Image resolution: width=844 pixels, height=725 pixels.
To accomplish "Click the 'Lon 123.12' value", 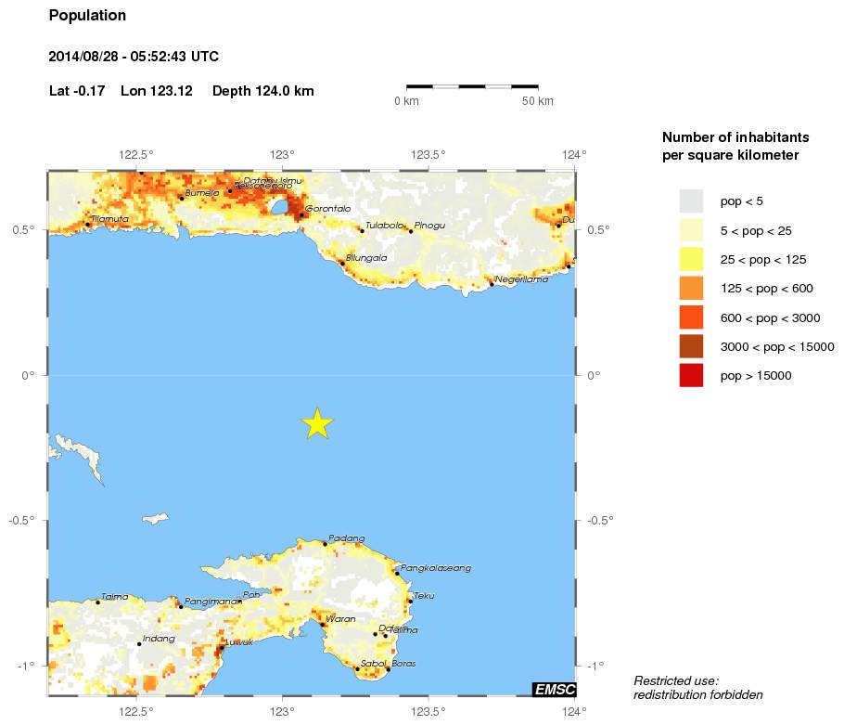I will (x=157, y=90).
